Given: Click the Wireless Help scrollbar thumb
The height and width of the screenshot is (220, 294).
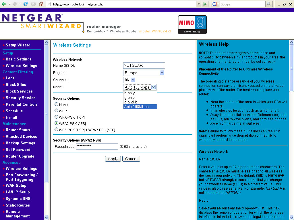Looking at the screenshot, I should 291,68.
